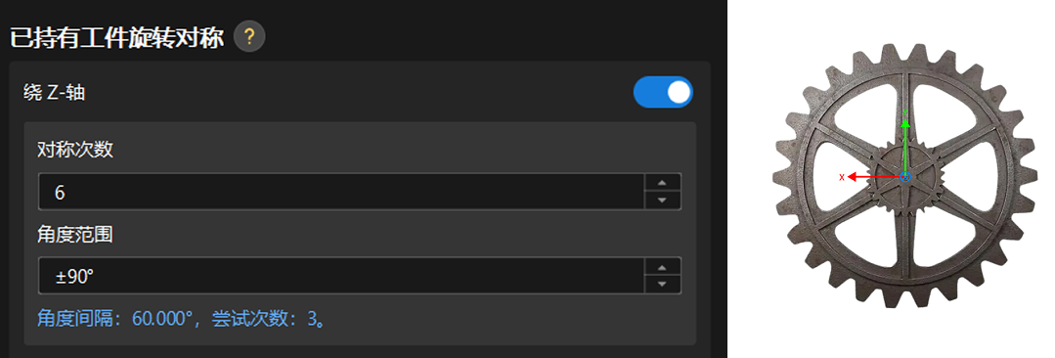The width and height of the screenshot is (1055, 358).
Task: Open help for 已持有工件旋转对称
Action: pyautogui.click(x=249, y=36)
